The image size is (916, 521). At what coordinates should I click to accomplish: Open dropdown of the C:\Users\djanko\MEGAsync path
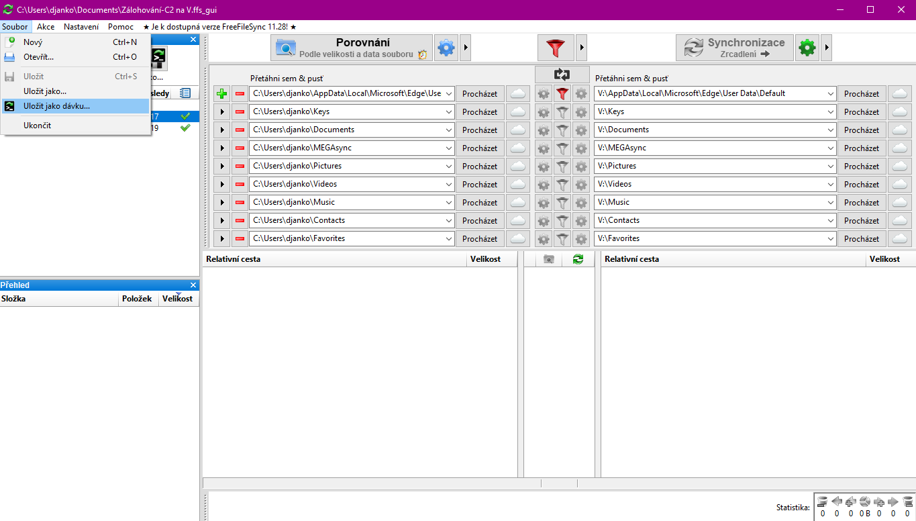coord(448,148)
